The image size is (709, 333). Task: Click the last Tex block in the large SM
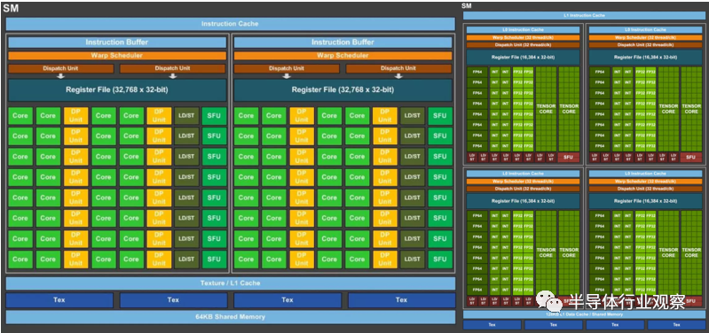coord(401,300)
